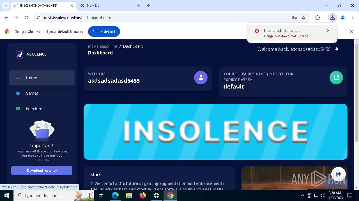This screenshot has width=359, height=201.
Task: Click the subscription card showing default
Action: [x=283, y=82]
